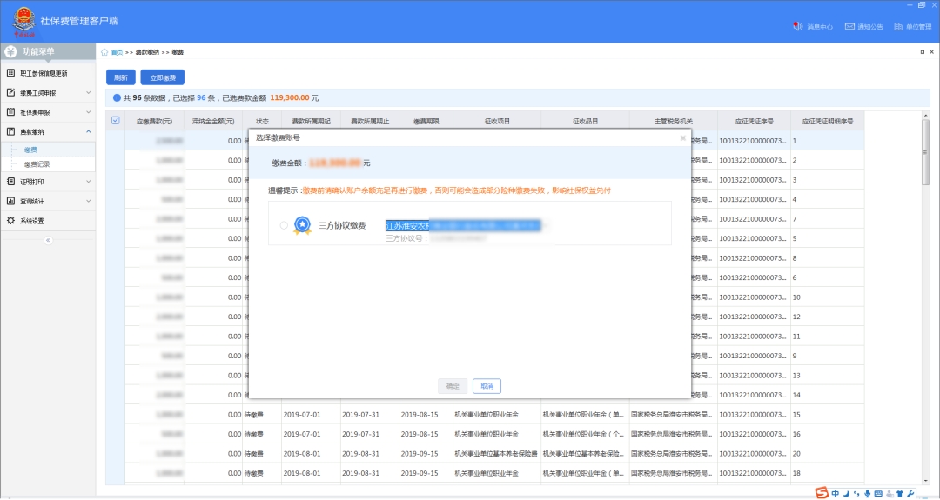Click the 通知公告 envelope icon
This screenshot has width=940, height=500.
pos(849,26)
